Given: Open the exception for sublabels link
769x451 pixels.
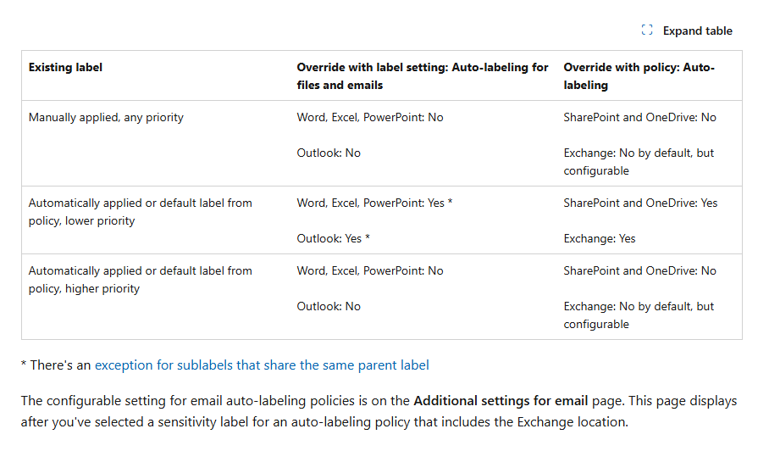Looking at the screenshot, I should coord(262,365).
